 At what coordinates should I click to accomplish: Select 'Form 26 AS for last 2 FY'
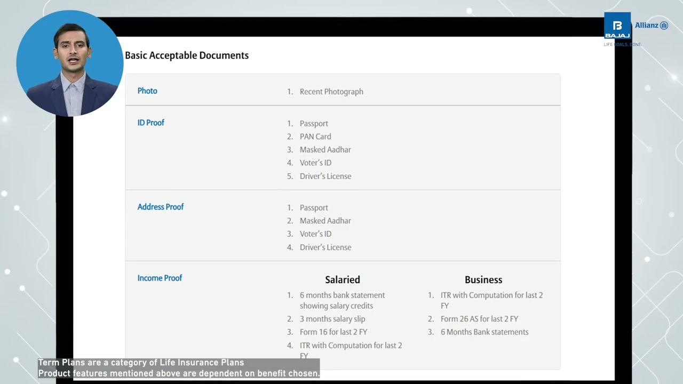(x=479, y=319)
